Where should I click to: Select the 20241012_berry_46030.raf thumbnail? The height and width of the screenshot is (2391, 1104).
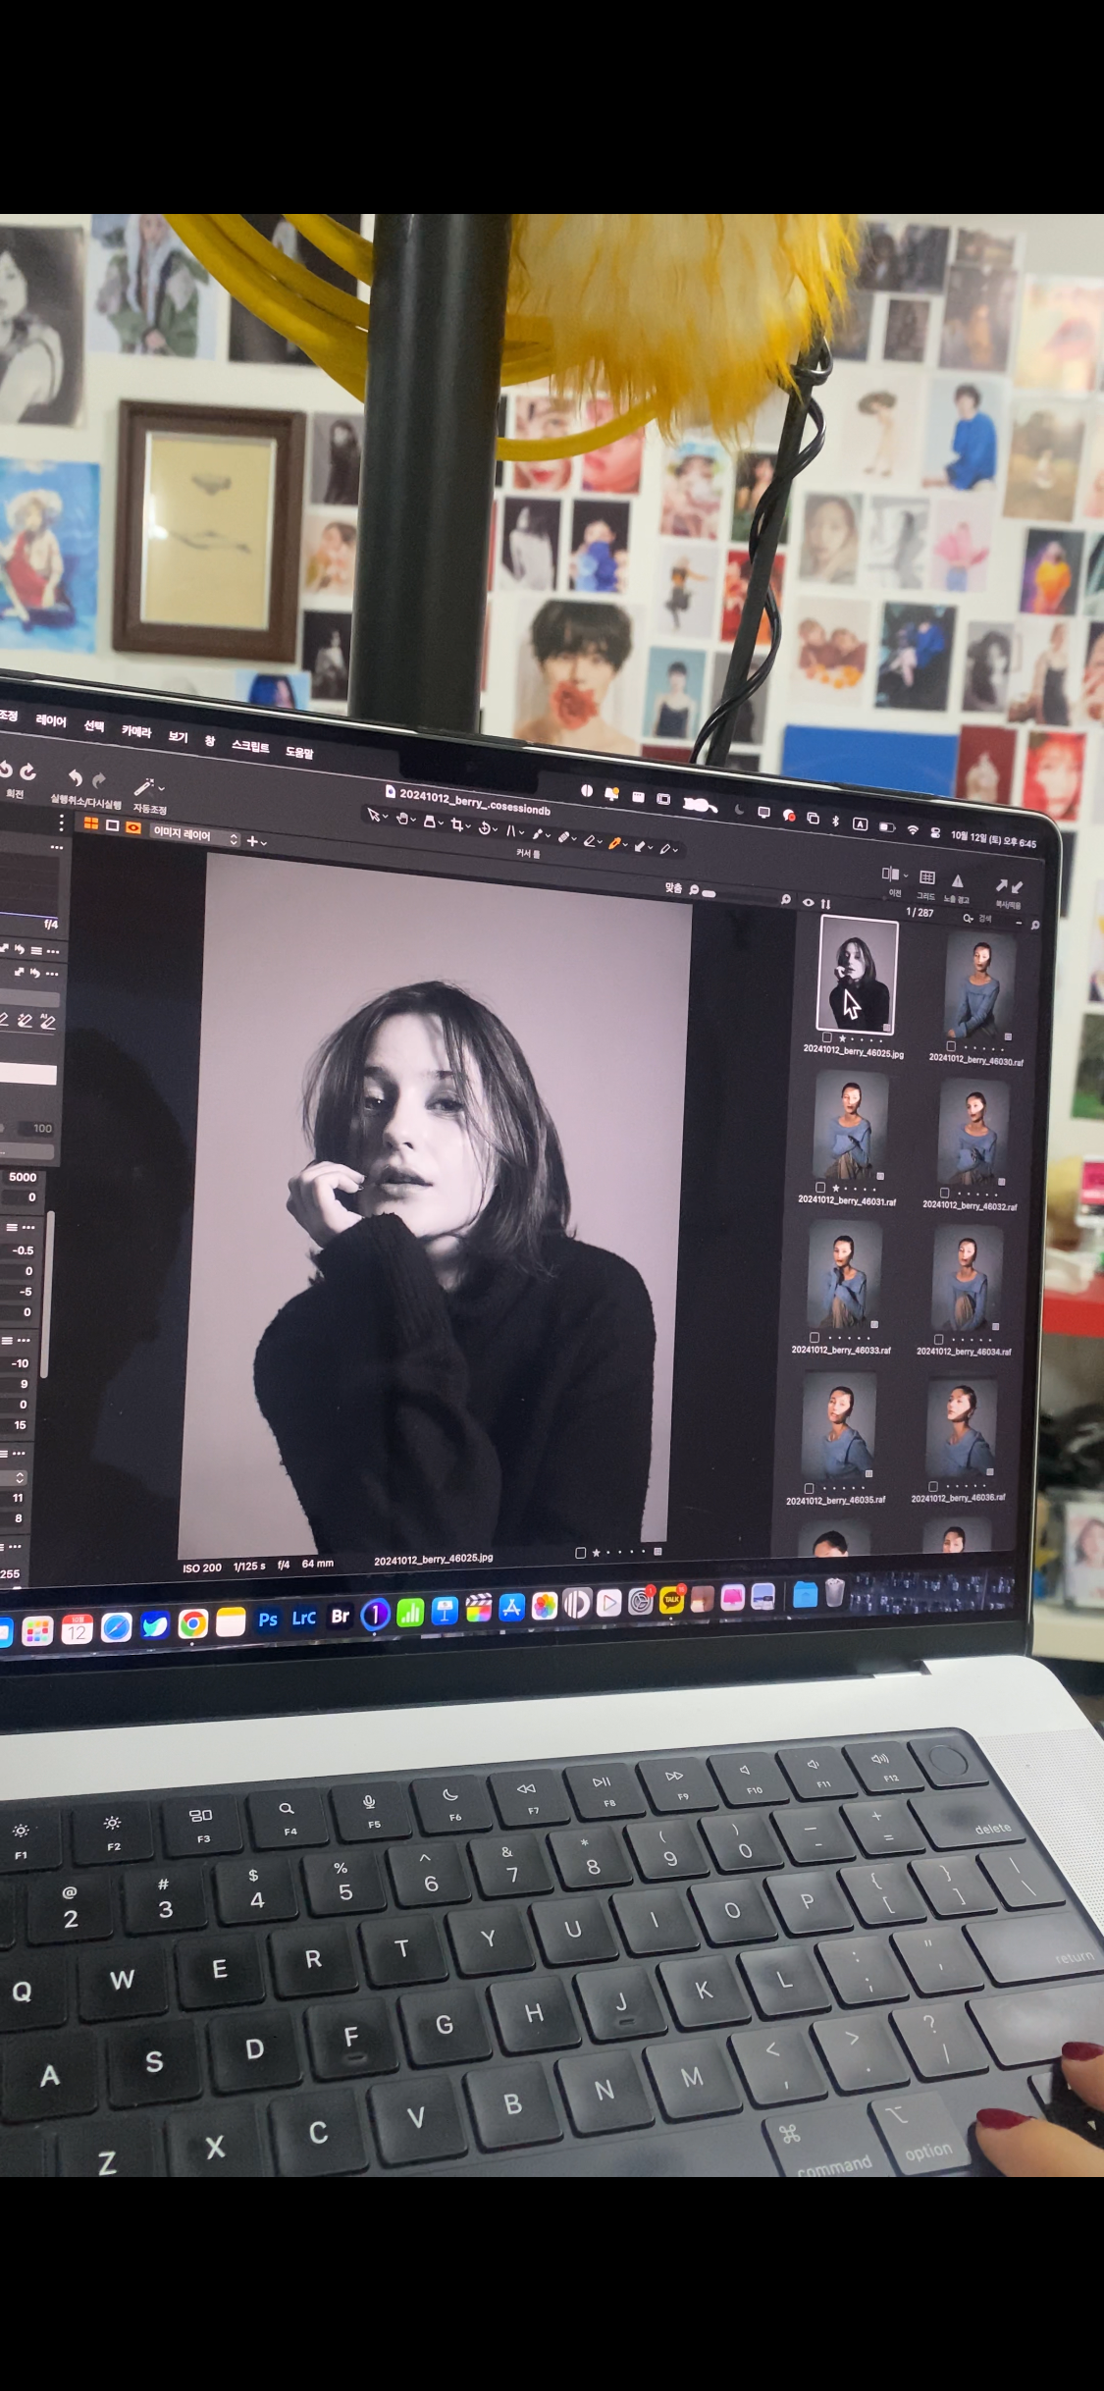tap(979, 986)
